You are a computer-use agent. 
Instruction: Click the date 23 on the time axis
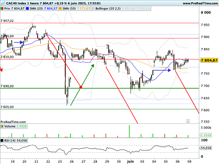[x=60, y=161]
